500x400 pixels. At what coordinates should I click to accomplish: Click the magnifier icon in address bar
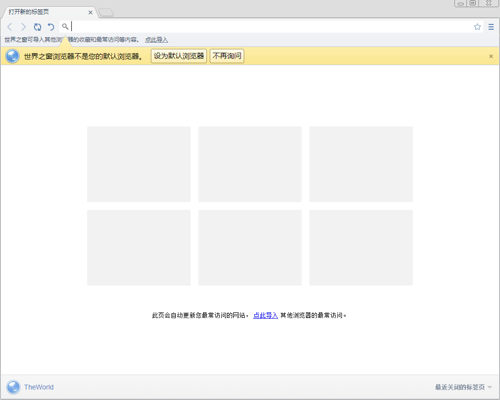(65, 27)
